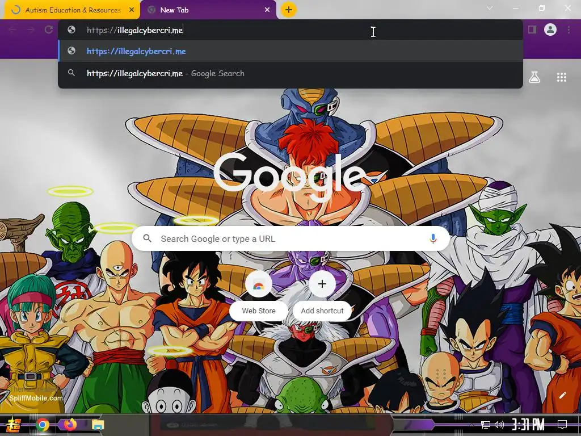Click the Add shortcut label
The height and width of the screenshot is (436, 581).
pos(322,311)
